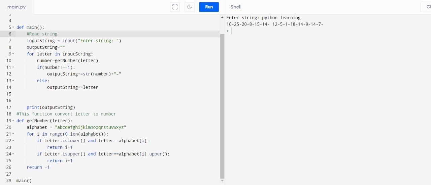Click the editor scrollbar up arrow
The image size is (431, 185).
point(222,17)
